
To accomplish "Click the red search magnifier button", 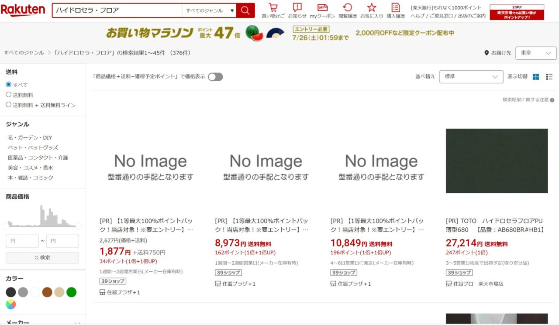I will (245, 10).
